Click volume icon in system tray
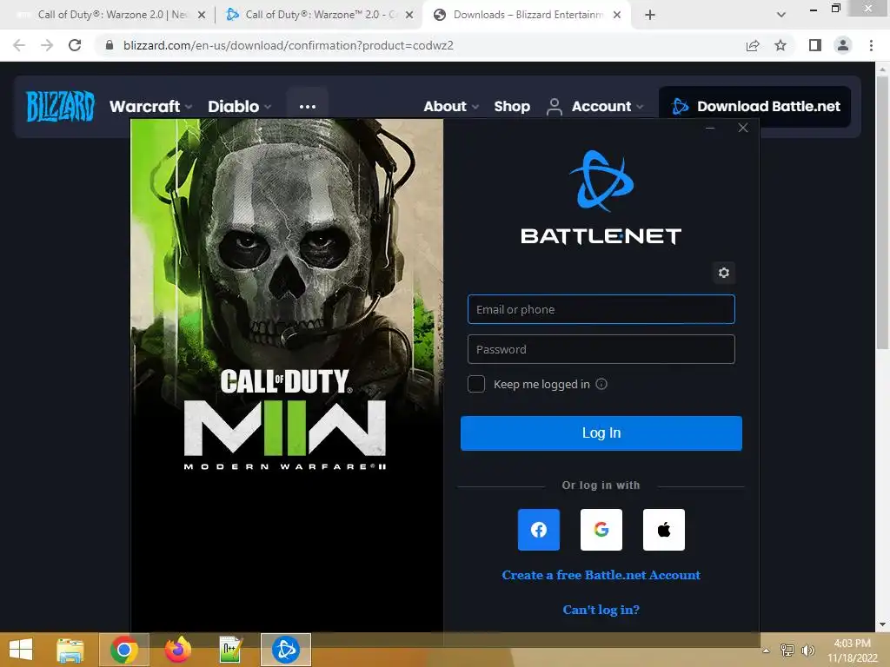890x667 pixels. click(807, 650)
